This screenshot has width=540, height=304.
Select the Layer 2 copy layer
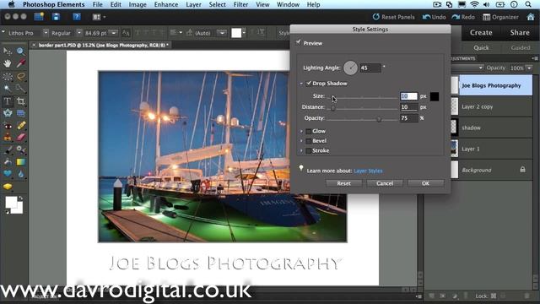[x=491, y=106]
